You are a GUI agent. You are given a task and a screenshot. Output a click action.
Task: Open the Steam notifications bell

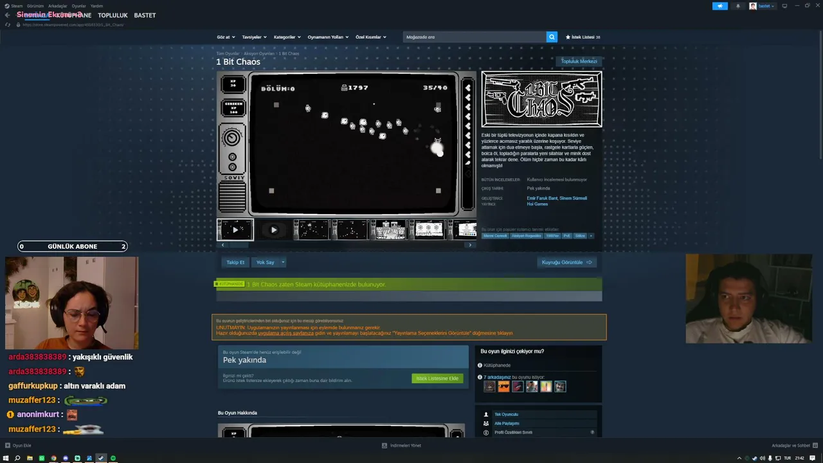point(737,6)
